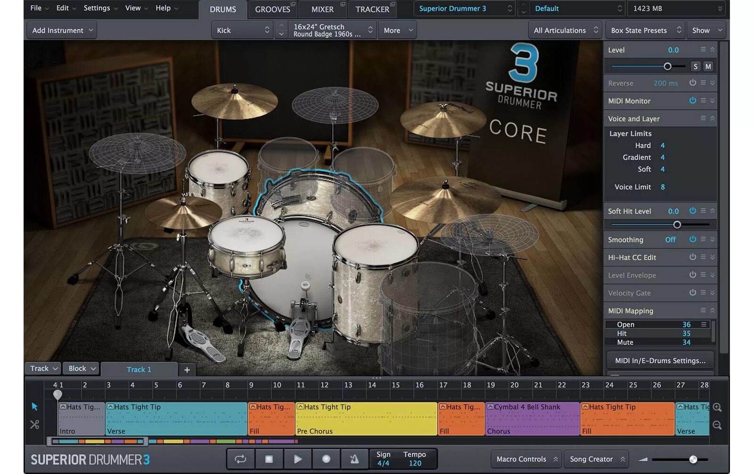
Task: Open the Superior Drummer 3 library selector
Action: point(465,8)
